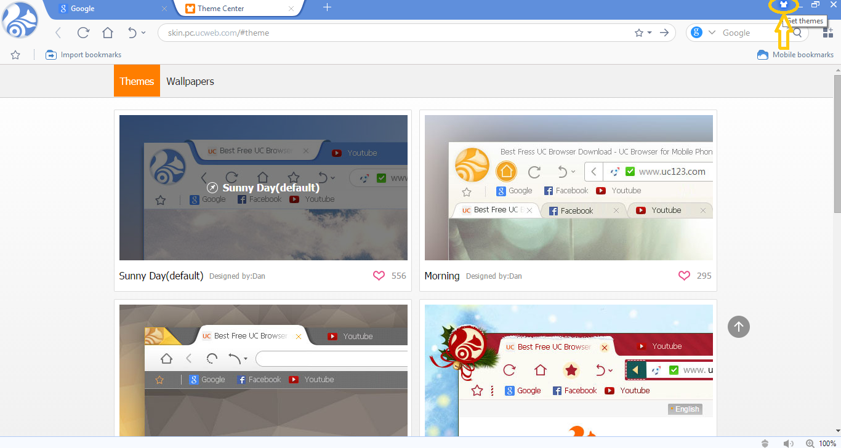Open the Get themes t-shirt icon
The height and width of the screenshot is (448, 841).
pyautogui.click(x=783, y=4)
